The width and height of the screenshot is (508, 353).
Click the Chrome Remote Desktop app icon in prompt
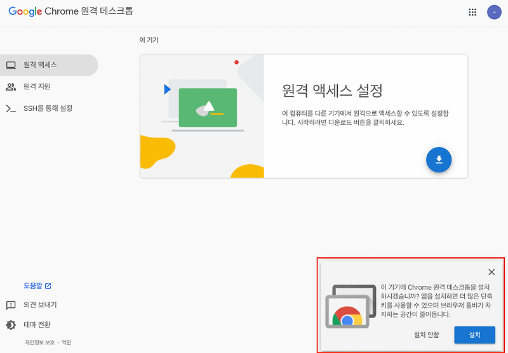tap(351, 306)
